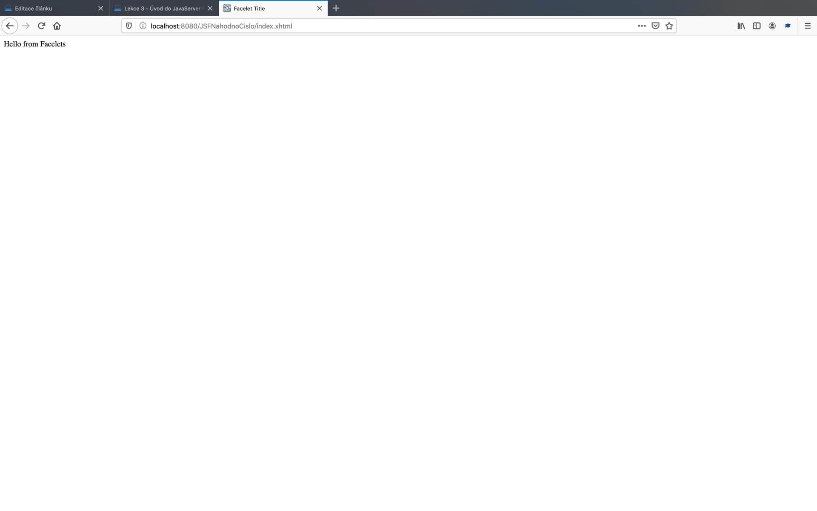Click the browser back navigation arrow

click(9, 25)
